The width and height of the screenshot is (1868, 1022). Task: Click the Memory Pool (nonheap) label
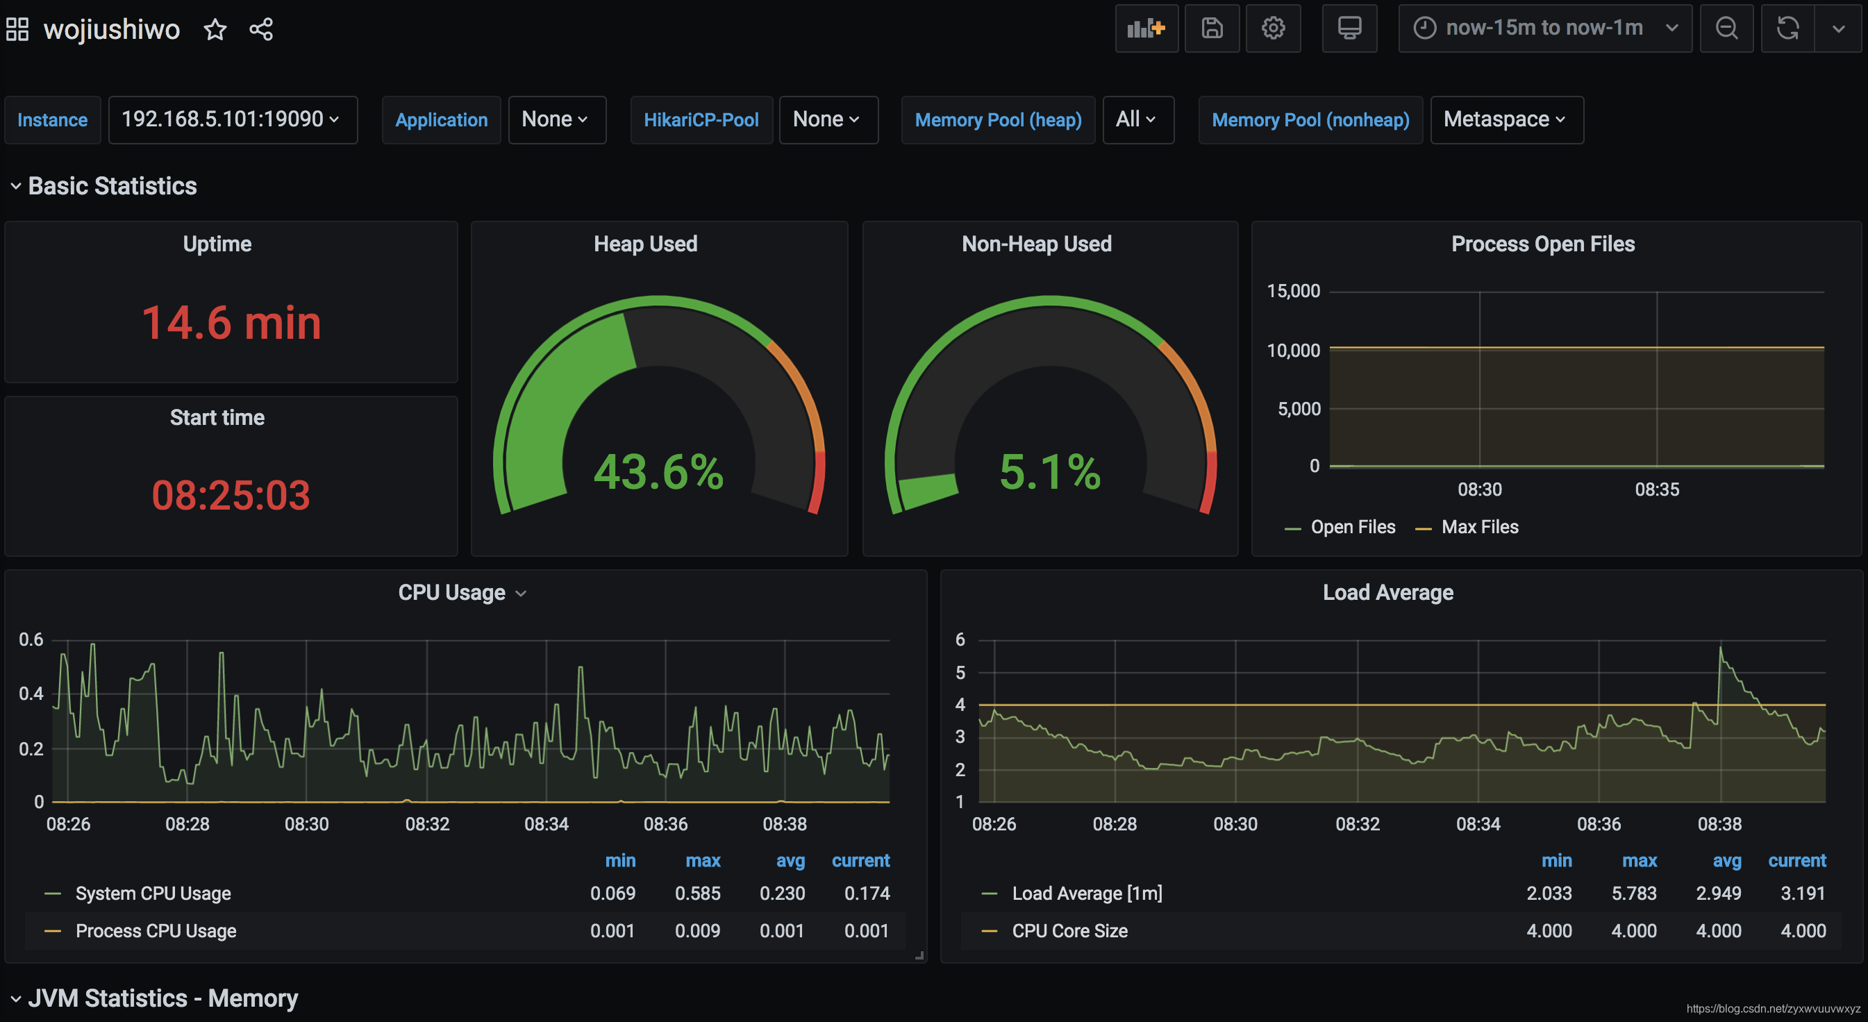pos(1310,119)
